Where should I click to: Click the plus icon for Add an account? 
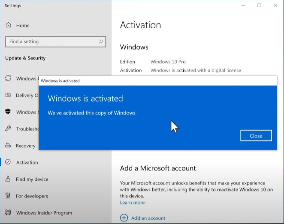point(124,218)
